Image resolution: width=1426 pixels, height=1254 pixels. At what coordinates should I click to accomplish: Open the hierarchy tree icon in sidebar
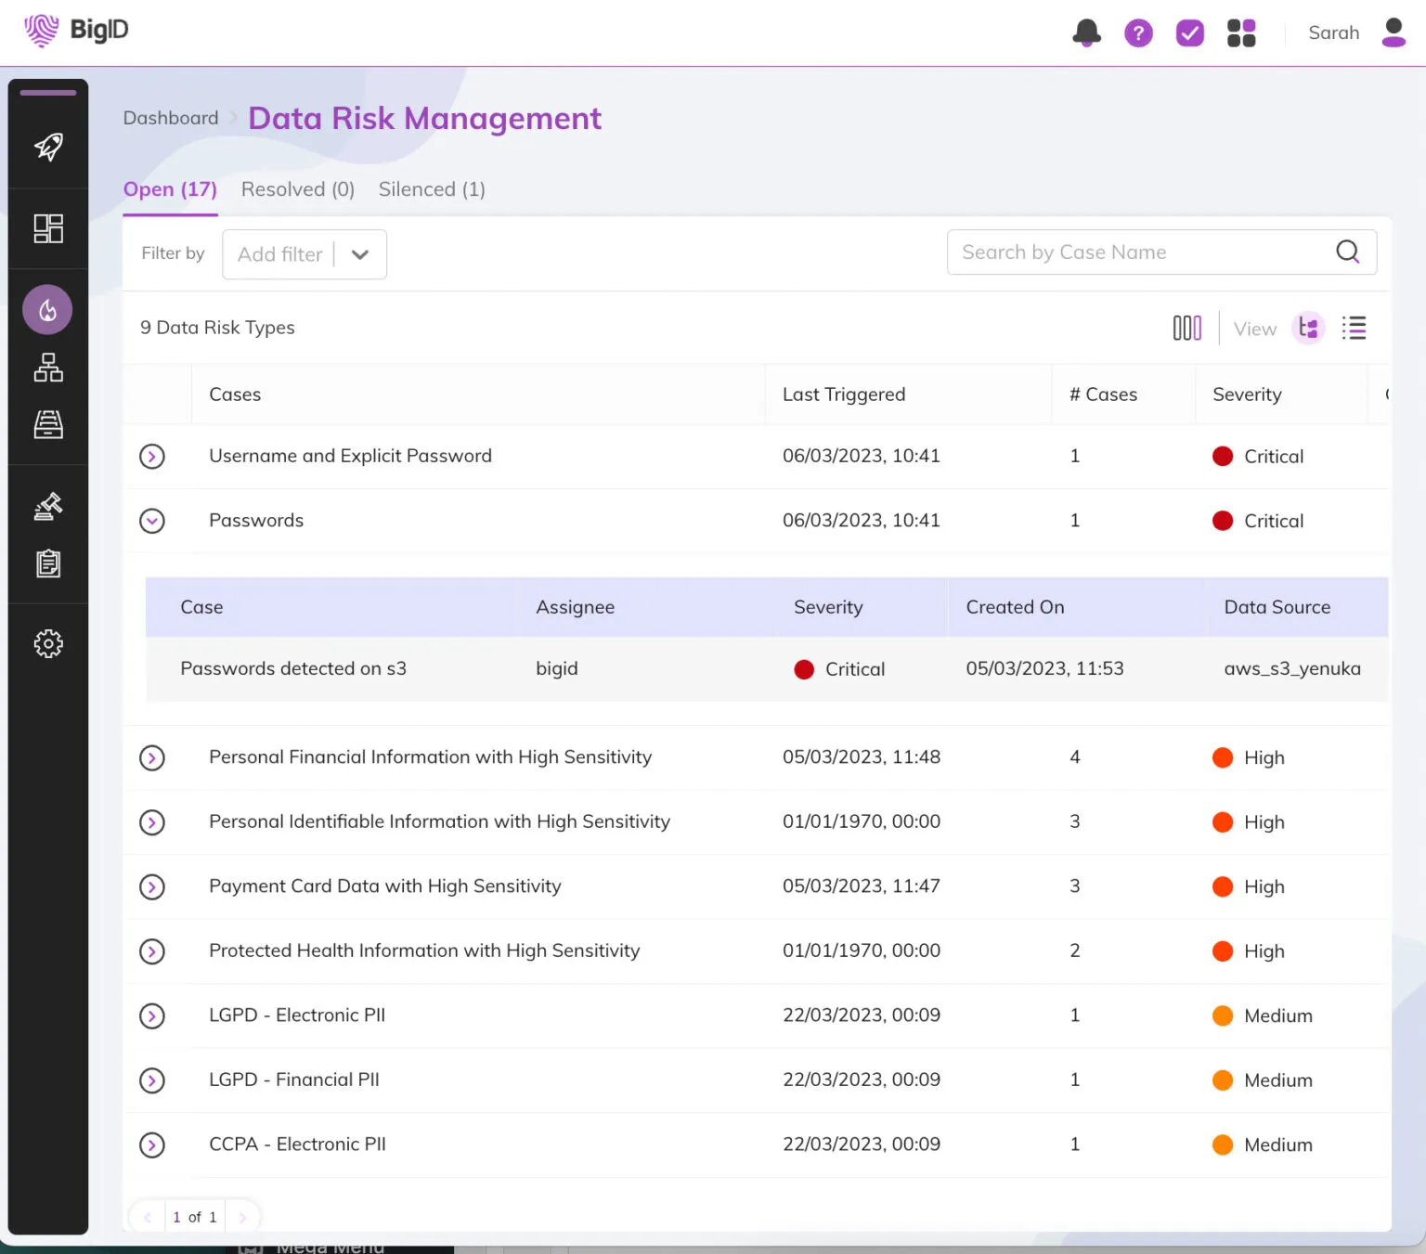coord(48,368)
